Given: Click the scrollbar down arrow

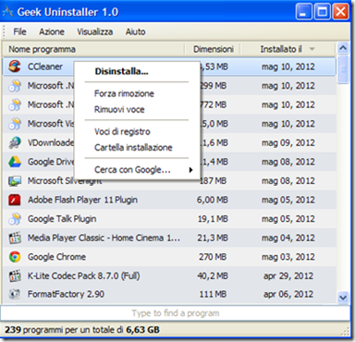Looking at the screenshot, I should click(x=343, y=298).
